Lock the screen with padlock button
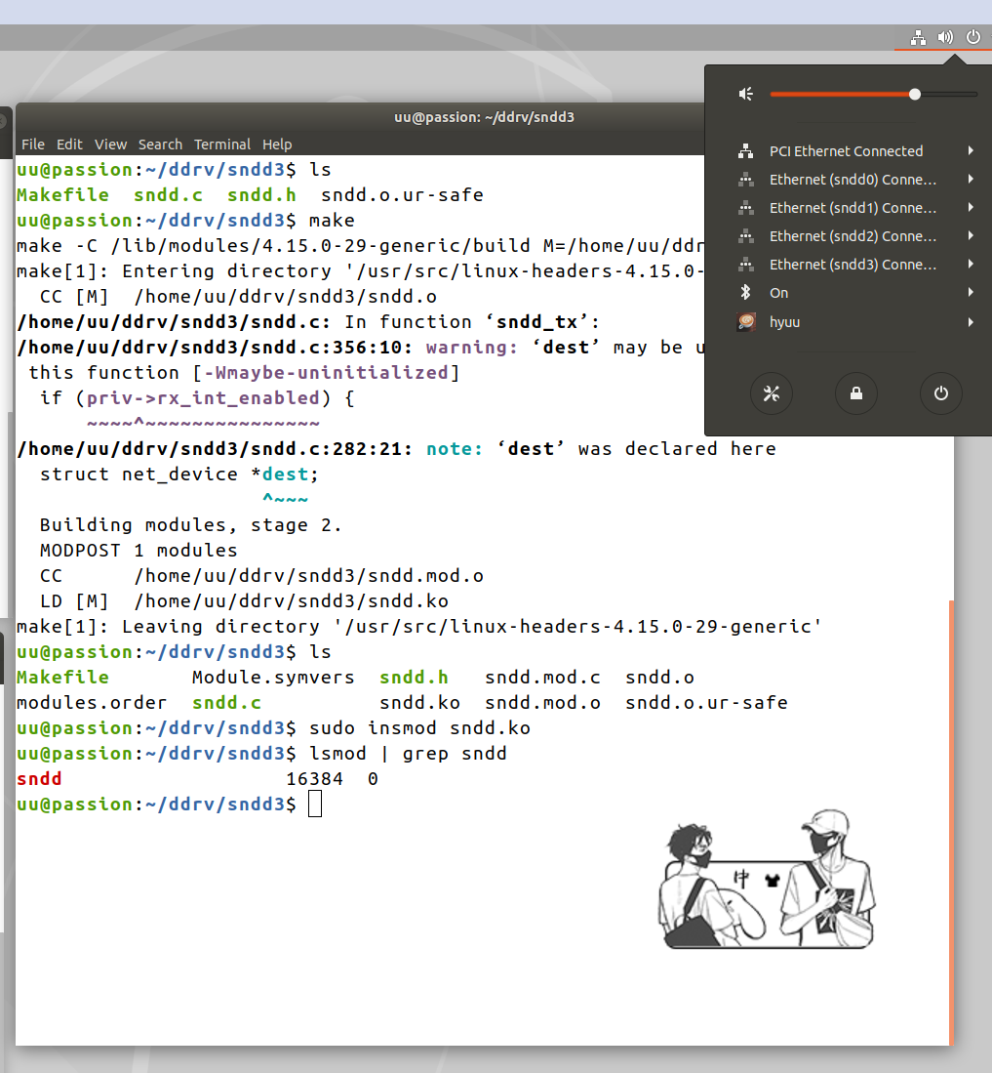 click(x=855, y=393)
